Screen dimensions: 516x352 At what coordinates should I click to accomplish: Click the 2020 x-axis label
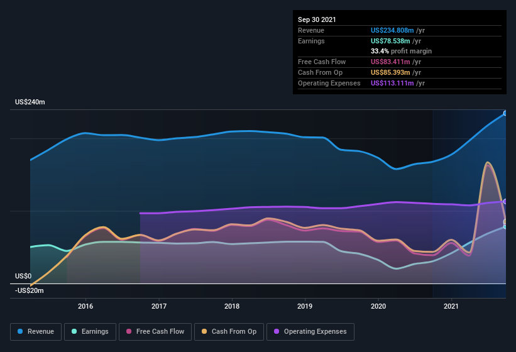pos(378,306)
